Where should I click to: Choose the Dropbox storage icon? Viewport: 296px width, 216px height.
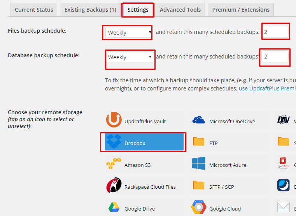114,142
